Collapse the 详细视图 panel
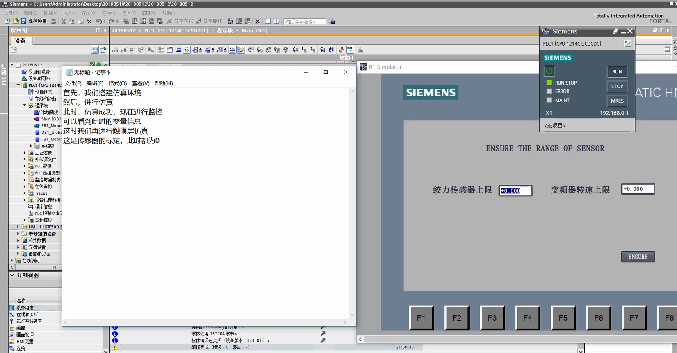Screen dimensions: 677x353 coord(12,275)
